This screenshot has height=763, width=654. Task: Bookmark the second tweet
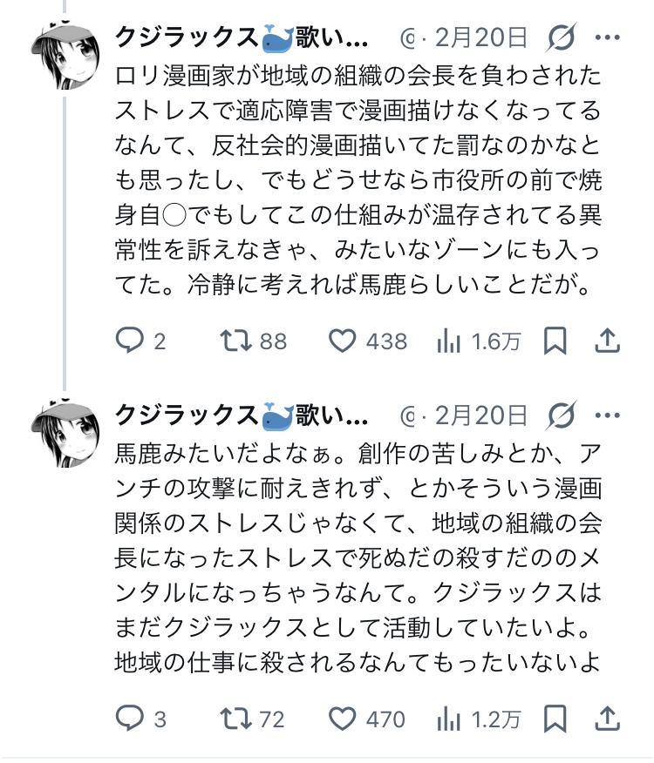coord(555,719)
